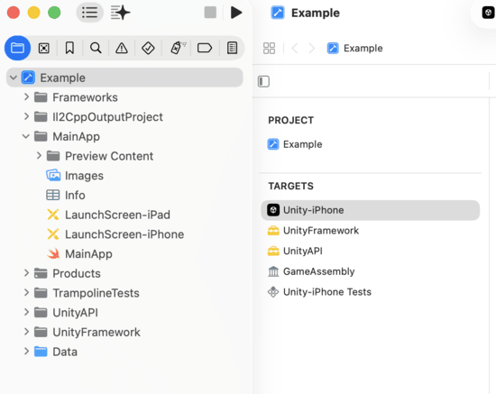Viewport: 496px width, 394px height.
Task: Select the Unity-iPhone target
Action: tap(371, 210)
